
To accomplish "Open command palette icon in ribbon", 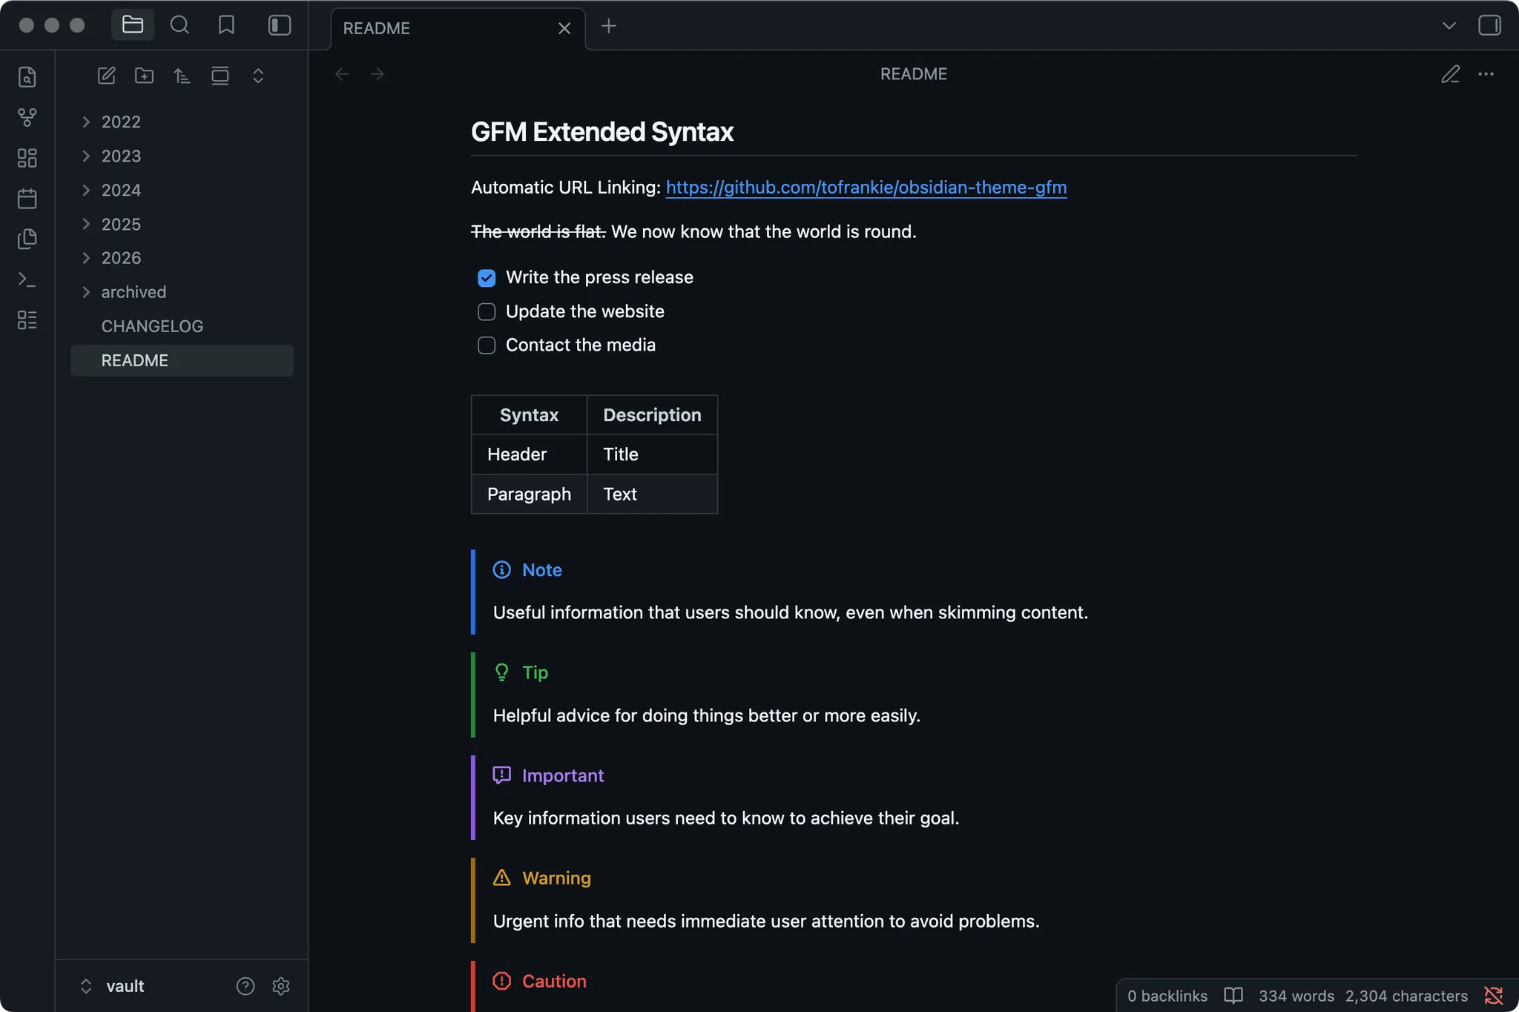I will [27, 280].
